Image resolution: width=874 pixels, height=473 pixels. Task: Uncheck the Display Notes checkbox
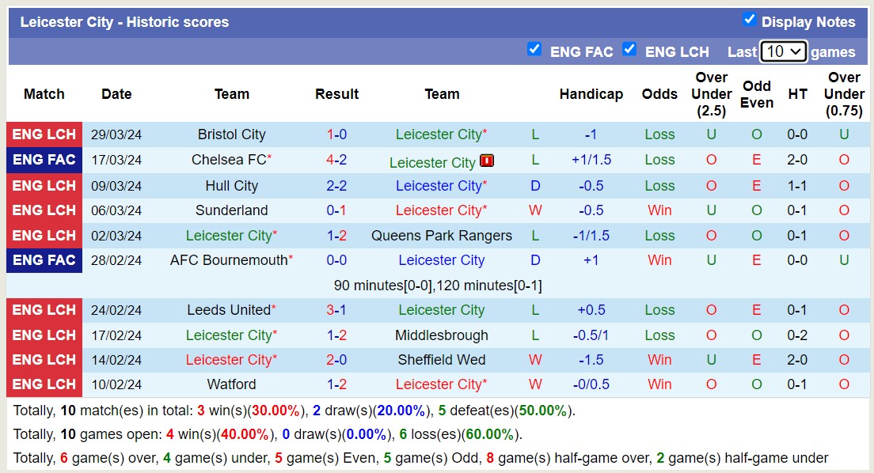coord(750,20)
